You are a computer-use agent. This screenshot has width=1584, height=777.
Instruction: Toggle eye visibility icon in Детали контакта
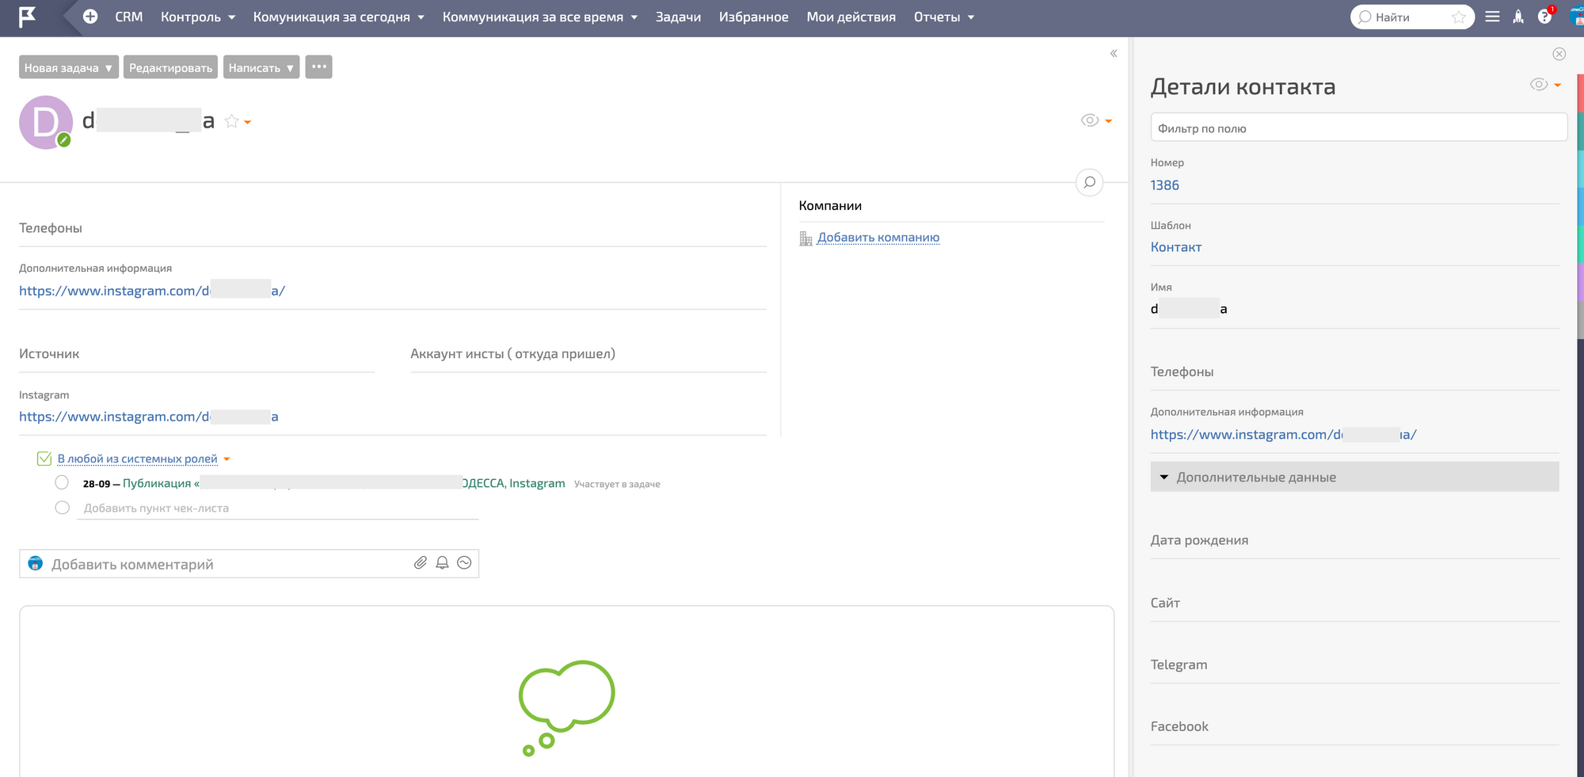[1538, 85]
